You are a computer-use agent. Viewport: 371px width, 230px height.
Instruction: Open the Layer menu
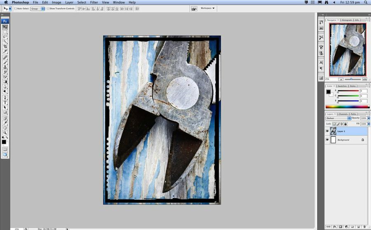pos(69,2)
